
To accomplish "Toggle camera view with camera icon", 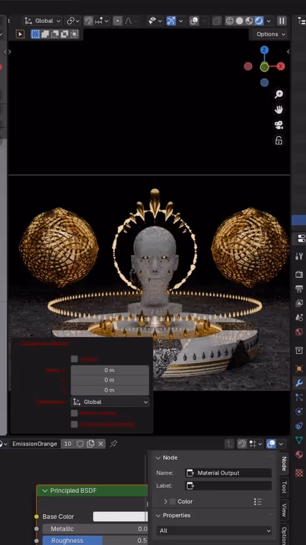I will (278, 125).
